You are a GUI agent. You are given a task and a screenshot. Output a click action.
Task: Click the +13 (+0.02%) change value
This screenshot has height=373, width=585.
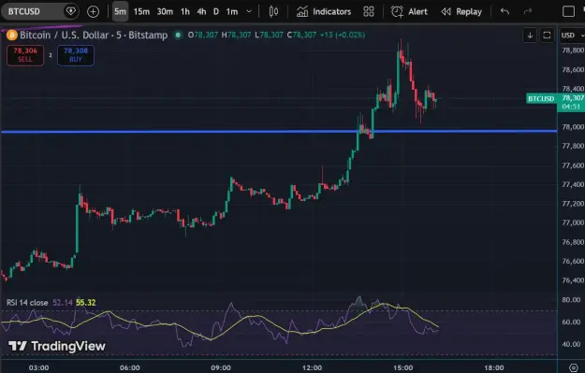(x=343, y=35)
